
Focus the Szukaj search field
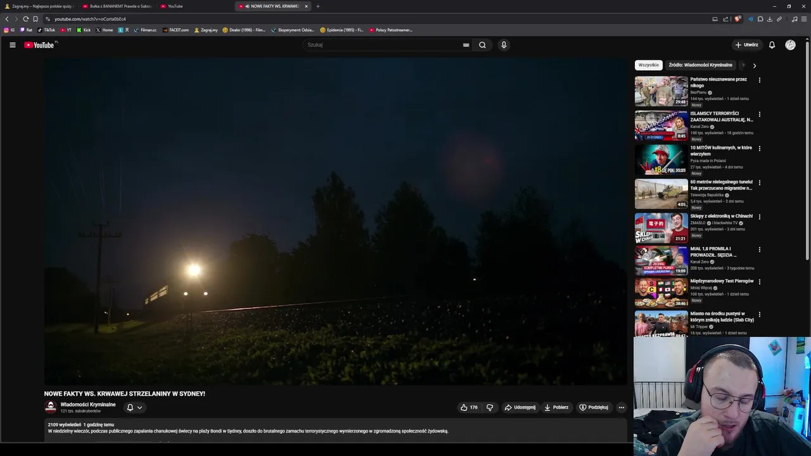click(388, 45)
